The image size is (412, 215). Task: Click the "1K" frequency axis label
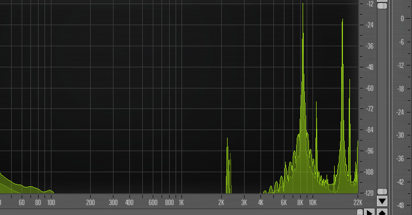coord(181,203)
